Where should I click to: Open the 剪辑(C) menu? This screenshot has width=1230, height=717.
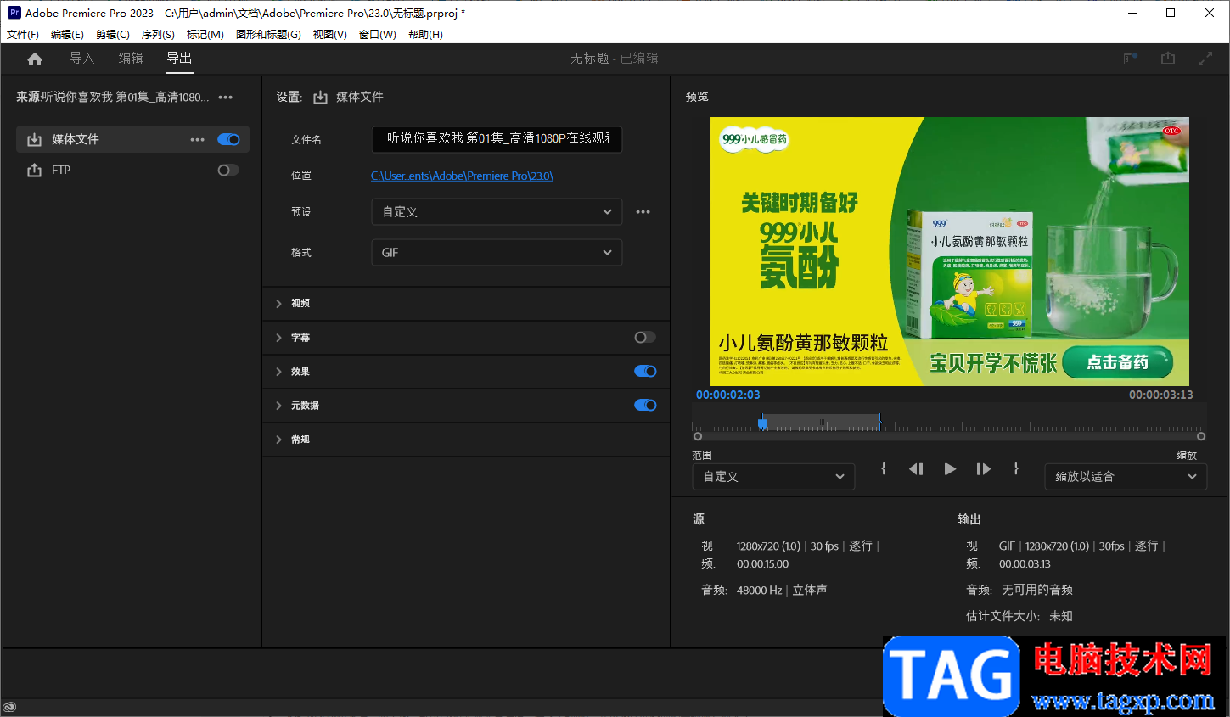113,35
